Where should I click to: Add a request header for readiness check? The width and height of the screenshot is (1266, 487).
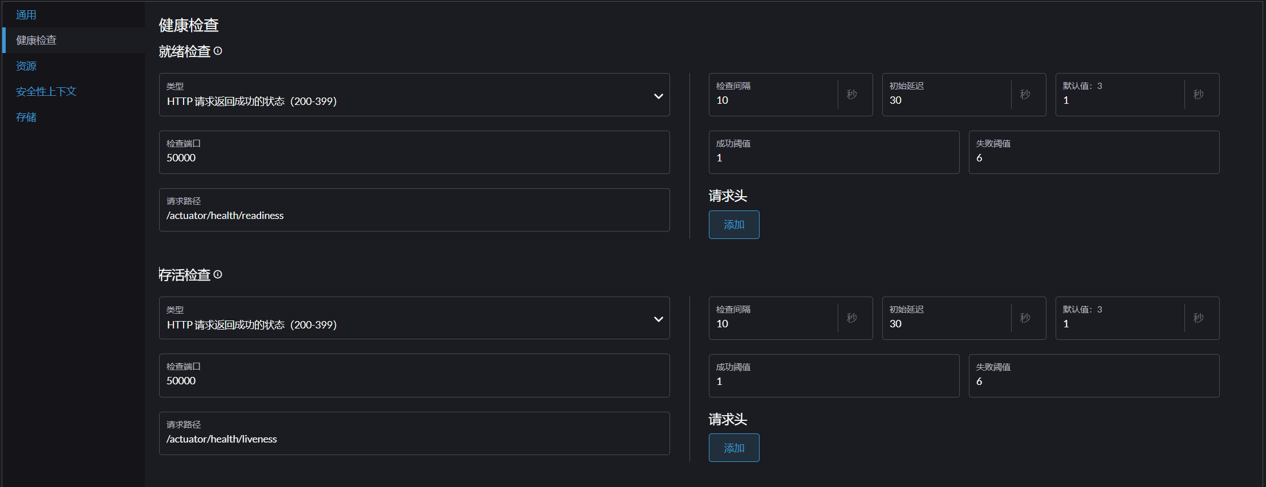tap(734, 225)
